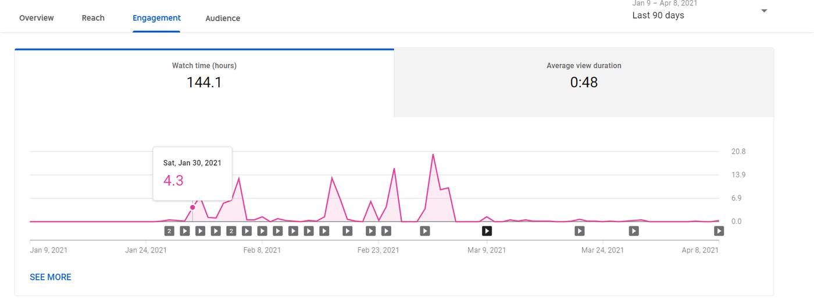Switch to the Overview tab
Image resolution: width=814 pixels, height=307 pixels.
37,18
